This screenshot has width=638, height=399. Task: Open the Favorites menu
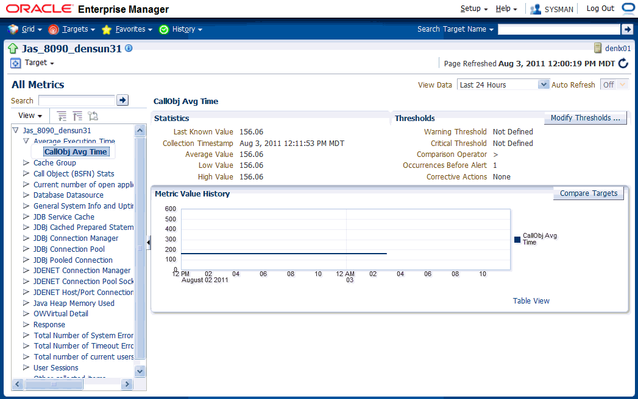[x=134, y=29]
